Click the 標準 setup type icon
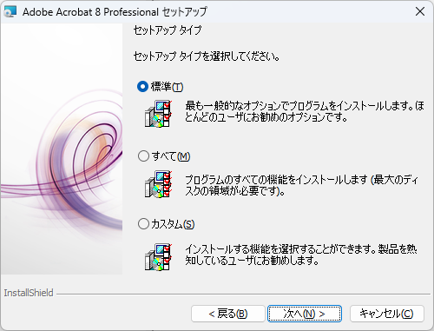434x331 pixels. coord(158,114)
